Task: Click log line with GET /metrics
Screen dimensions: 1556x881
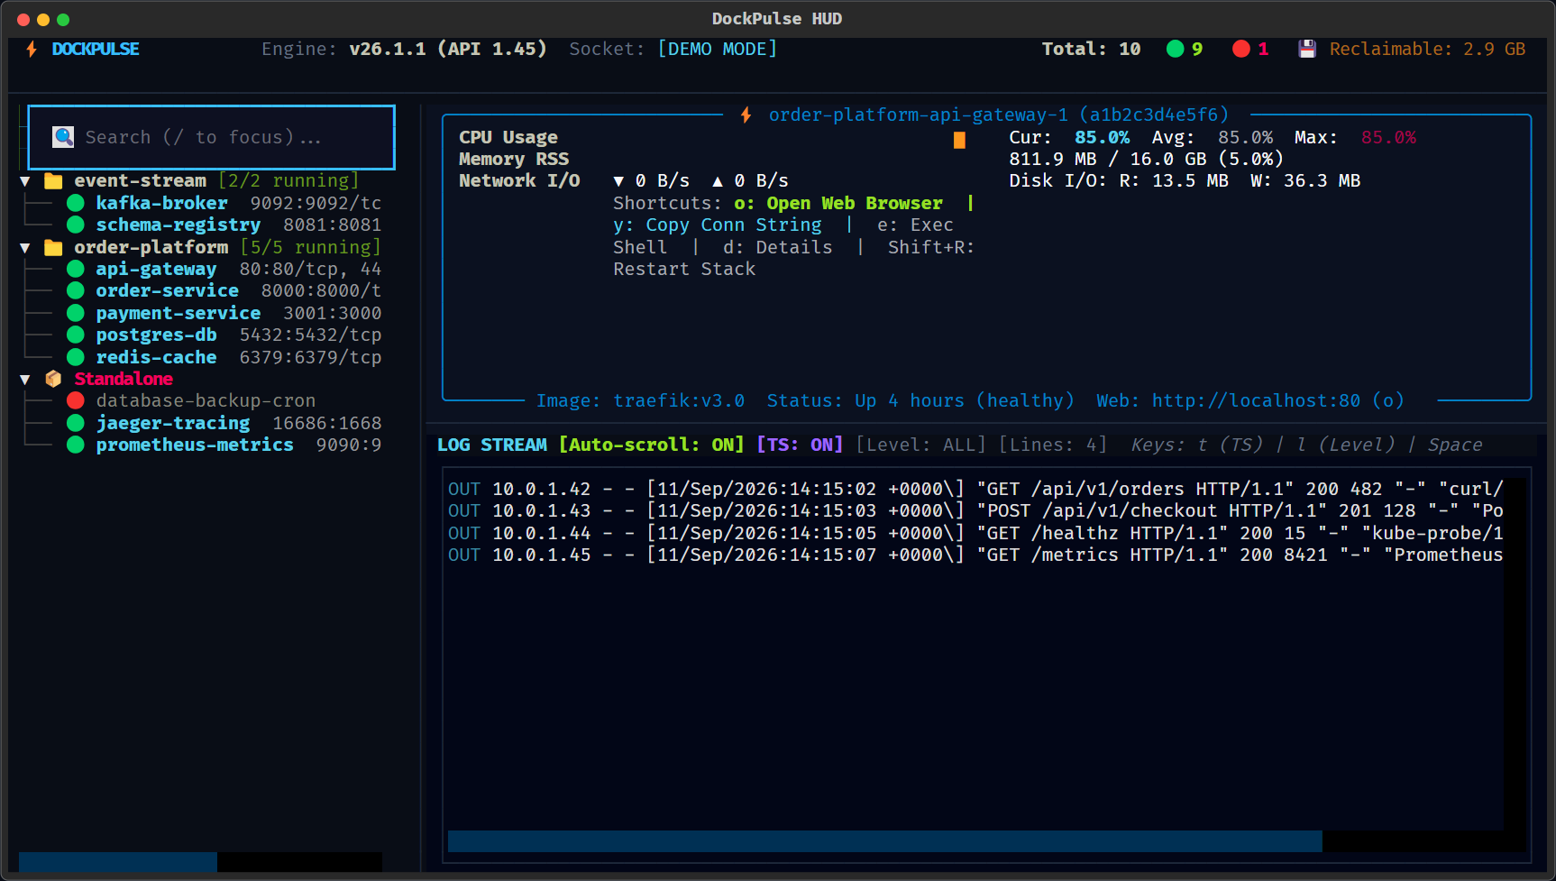Action: coord(975,555)
